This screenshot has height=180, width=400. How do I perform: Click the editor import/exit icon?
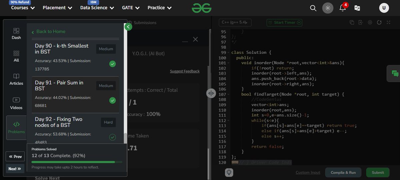click(361, 22)
